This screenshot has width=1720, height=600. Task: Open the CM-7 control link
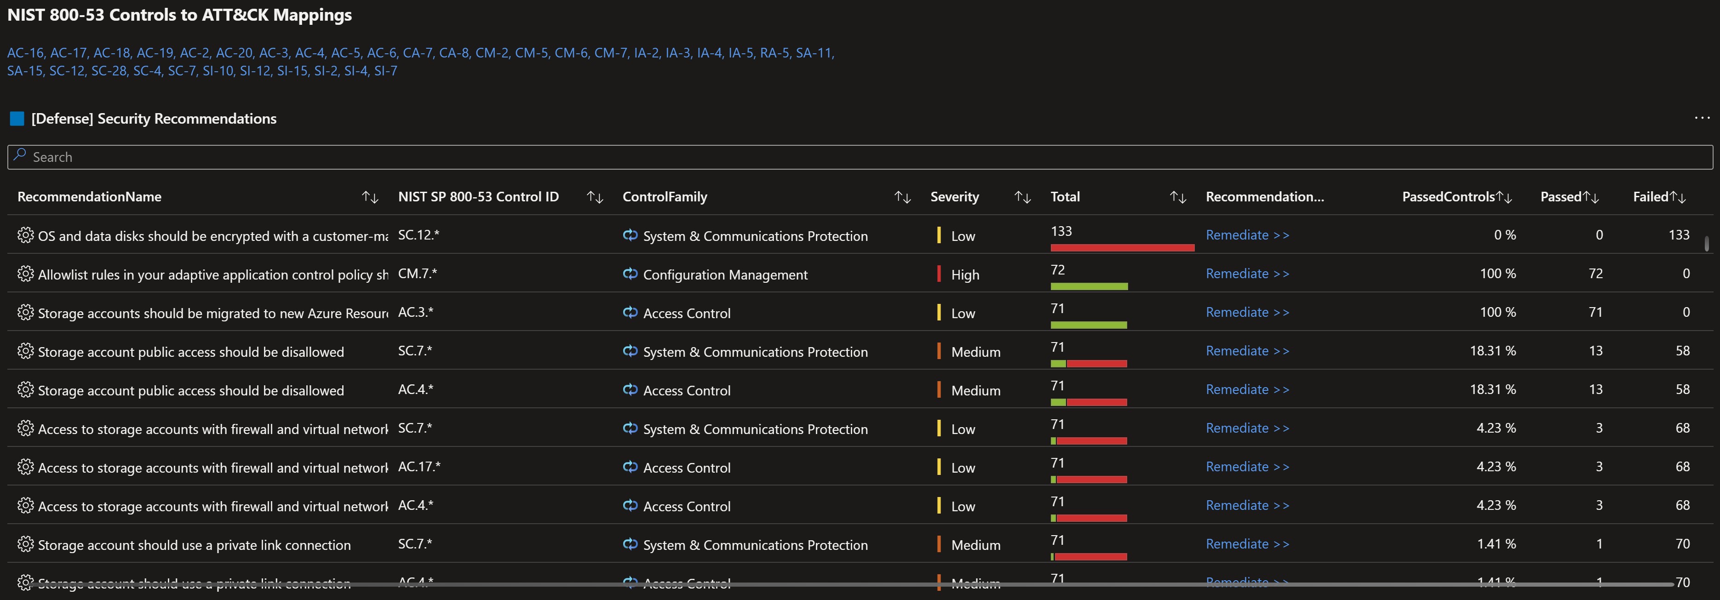611,53
